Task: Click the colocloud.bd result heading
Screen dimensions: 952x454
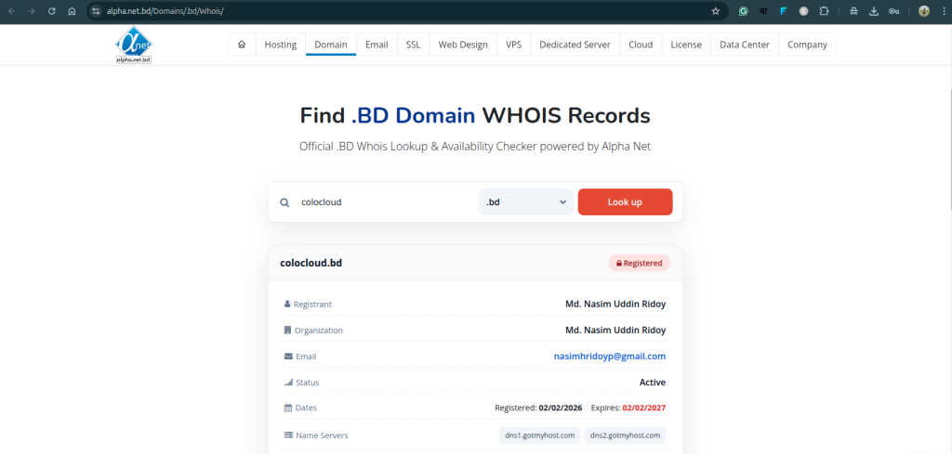Action: pos(311,263)
